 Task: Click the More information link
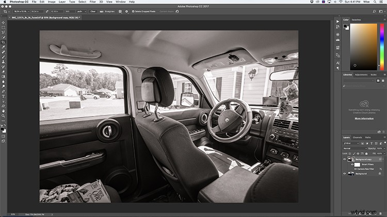click(x=364, y=119)
